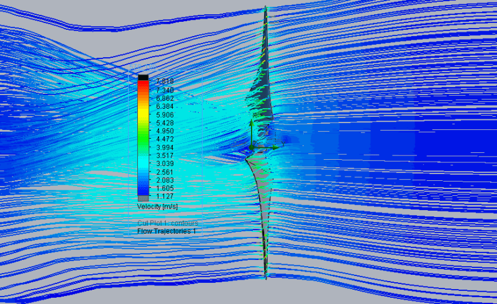Select the 'Flow Trajectories 1' legend entry
Viewport: 497px width, 304px height.
[x=166, y=231]
